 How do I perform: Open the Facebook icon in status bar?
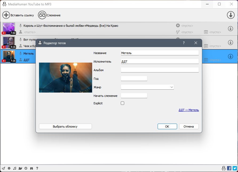[x=229, y=168]
